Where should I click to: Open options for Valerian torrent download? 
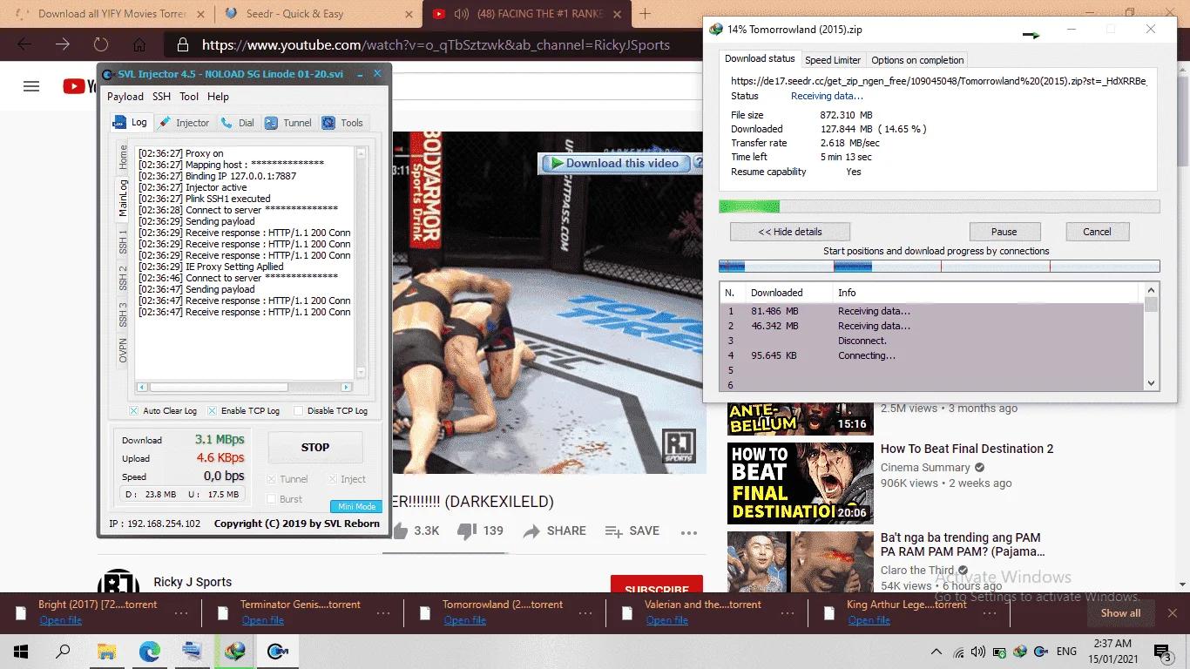click(x=788, y=612)
